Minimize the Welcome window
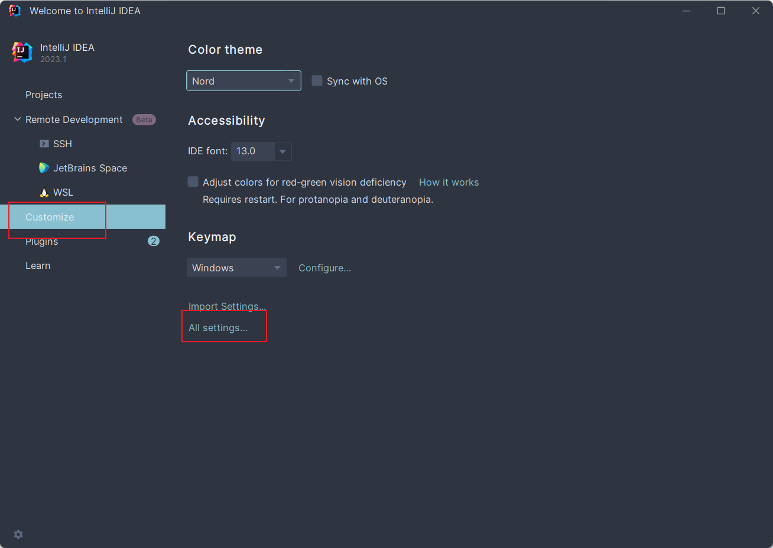 tap(686, 11)
